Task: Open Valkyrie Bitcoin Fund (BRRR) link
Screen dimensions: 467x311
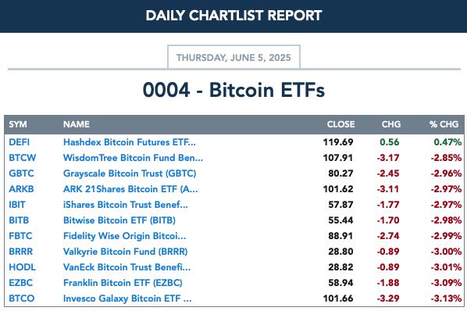Action: tap(126, 252)
